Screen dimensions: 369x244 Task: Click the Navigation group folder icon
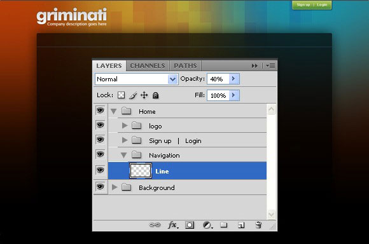coord(137,154)
